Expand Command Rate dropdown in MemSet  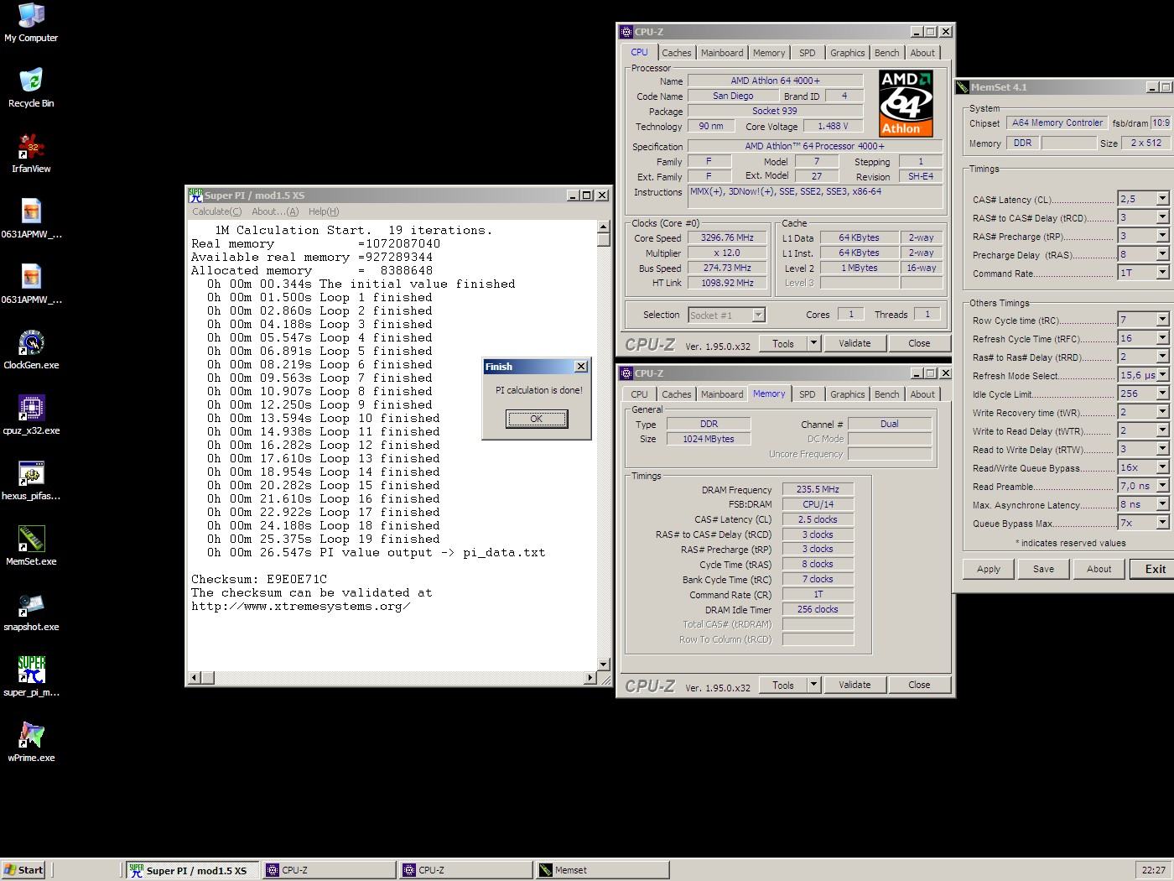1162,273
